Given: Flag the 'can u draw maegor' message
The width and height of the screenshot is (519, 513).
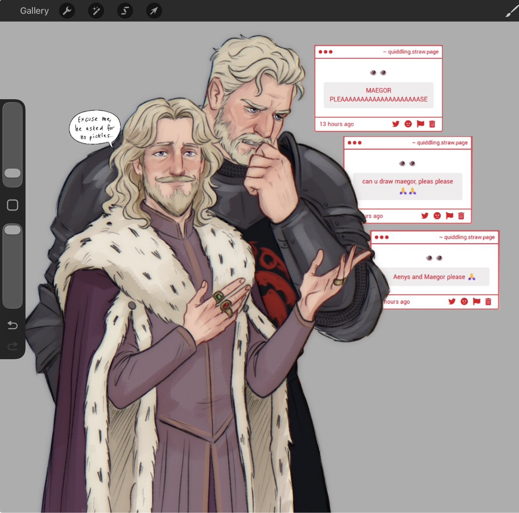Looking at the screenshot, I should [x=449, y=216].
